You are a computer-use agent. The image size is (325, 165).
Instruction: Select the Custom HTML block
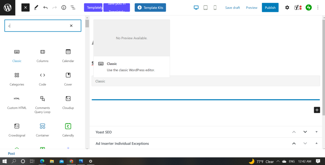click(17, 102)
